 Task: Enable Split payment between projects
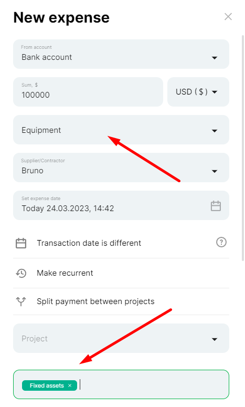(x=121, y=301)
